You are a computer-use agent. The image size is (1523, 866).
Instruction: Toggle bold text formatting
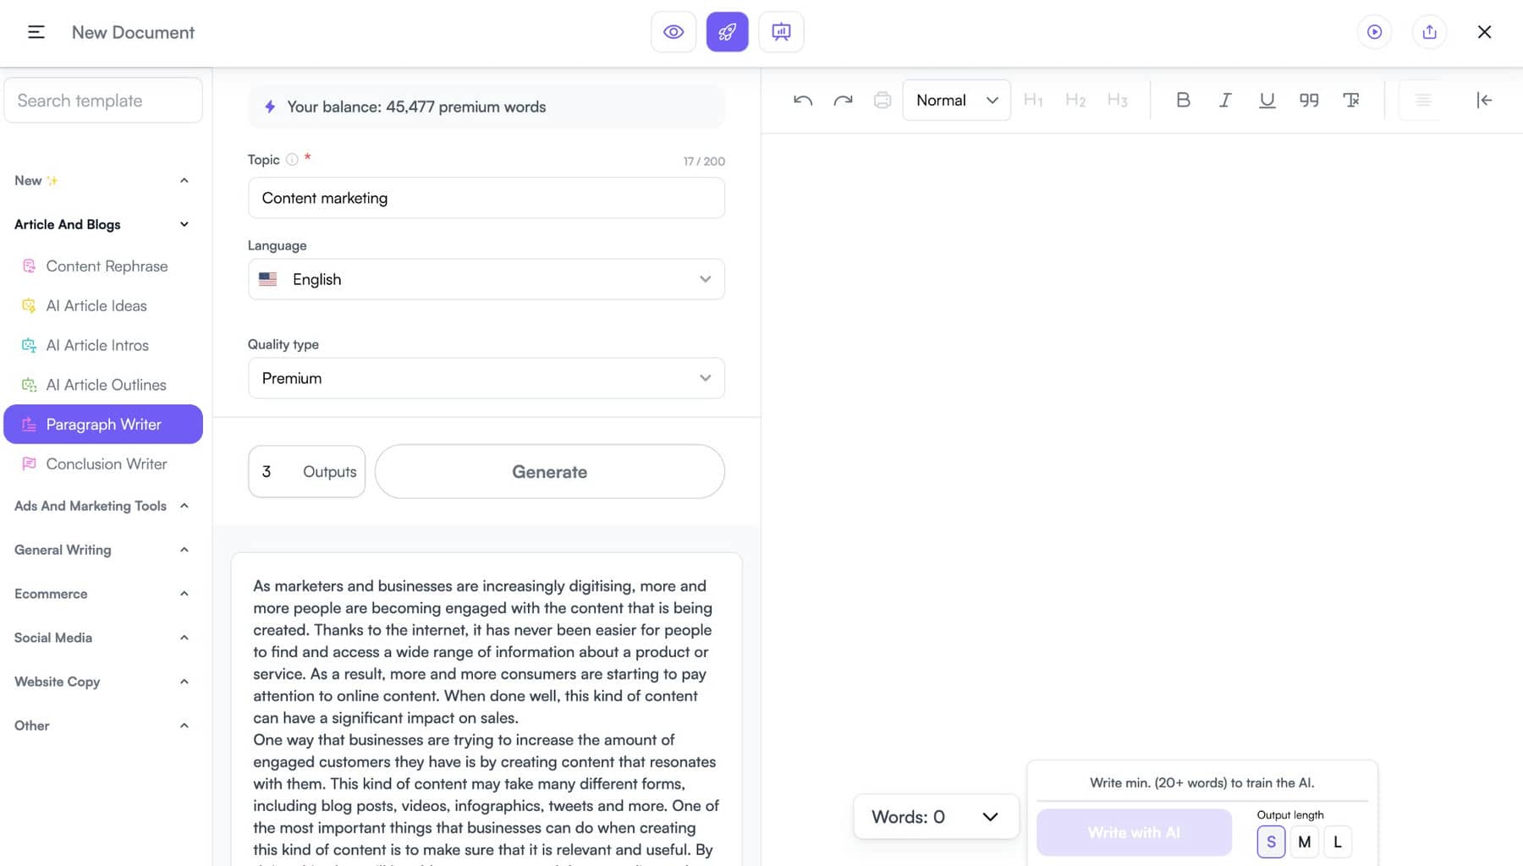pos(1182,99)
